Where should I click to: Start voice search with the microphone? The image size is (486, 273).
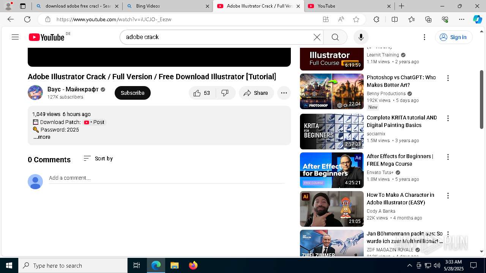(x=361, y=37)
